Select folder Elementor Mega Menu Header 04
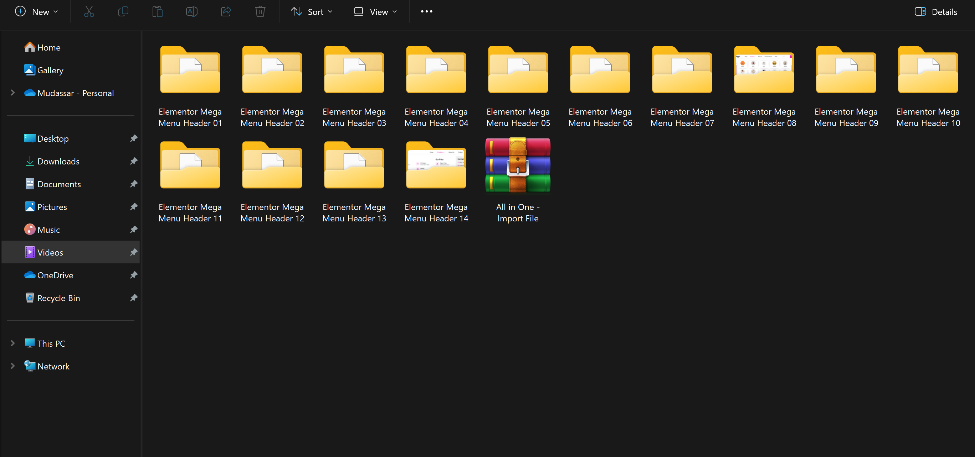This screenshot has height=457, width=975. click(436, 86)
